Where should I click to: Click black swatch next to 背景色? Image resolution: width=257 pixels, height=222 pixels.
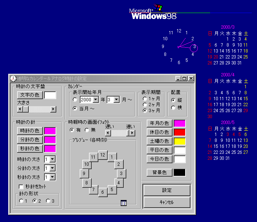(x=180, y=172)
